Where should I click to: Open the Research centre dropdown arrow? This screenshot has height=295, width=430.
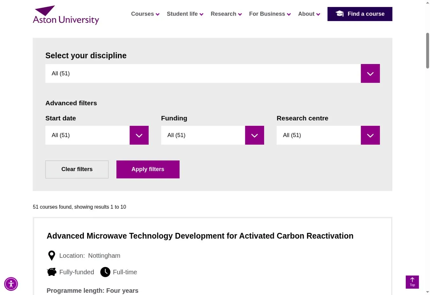370,135
